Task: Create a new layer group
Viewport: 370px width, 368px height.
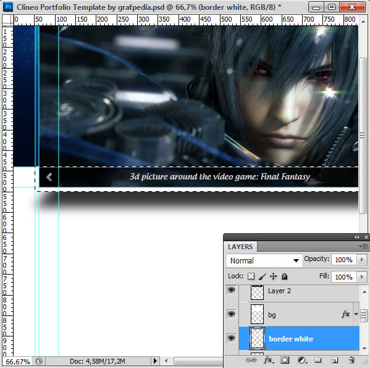Action: pyautogui.click(x=318, y=360)
